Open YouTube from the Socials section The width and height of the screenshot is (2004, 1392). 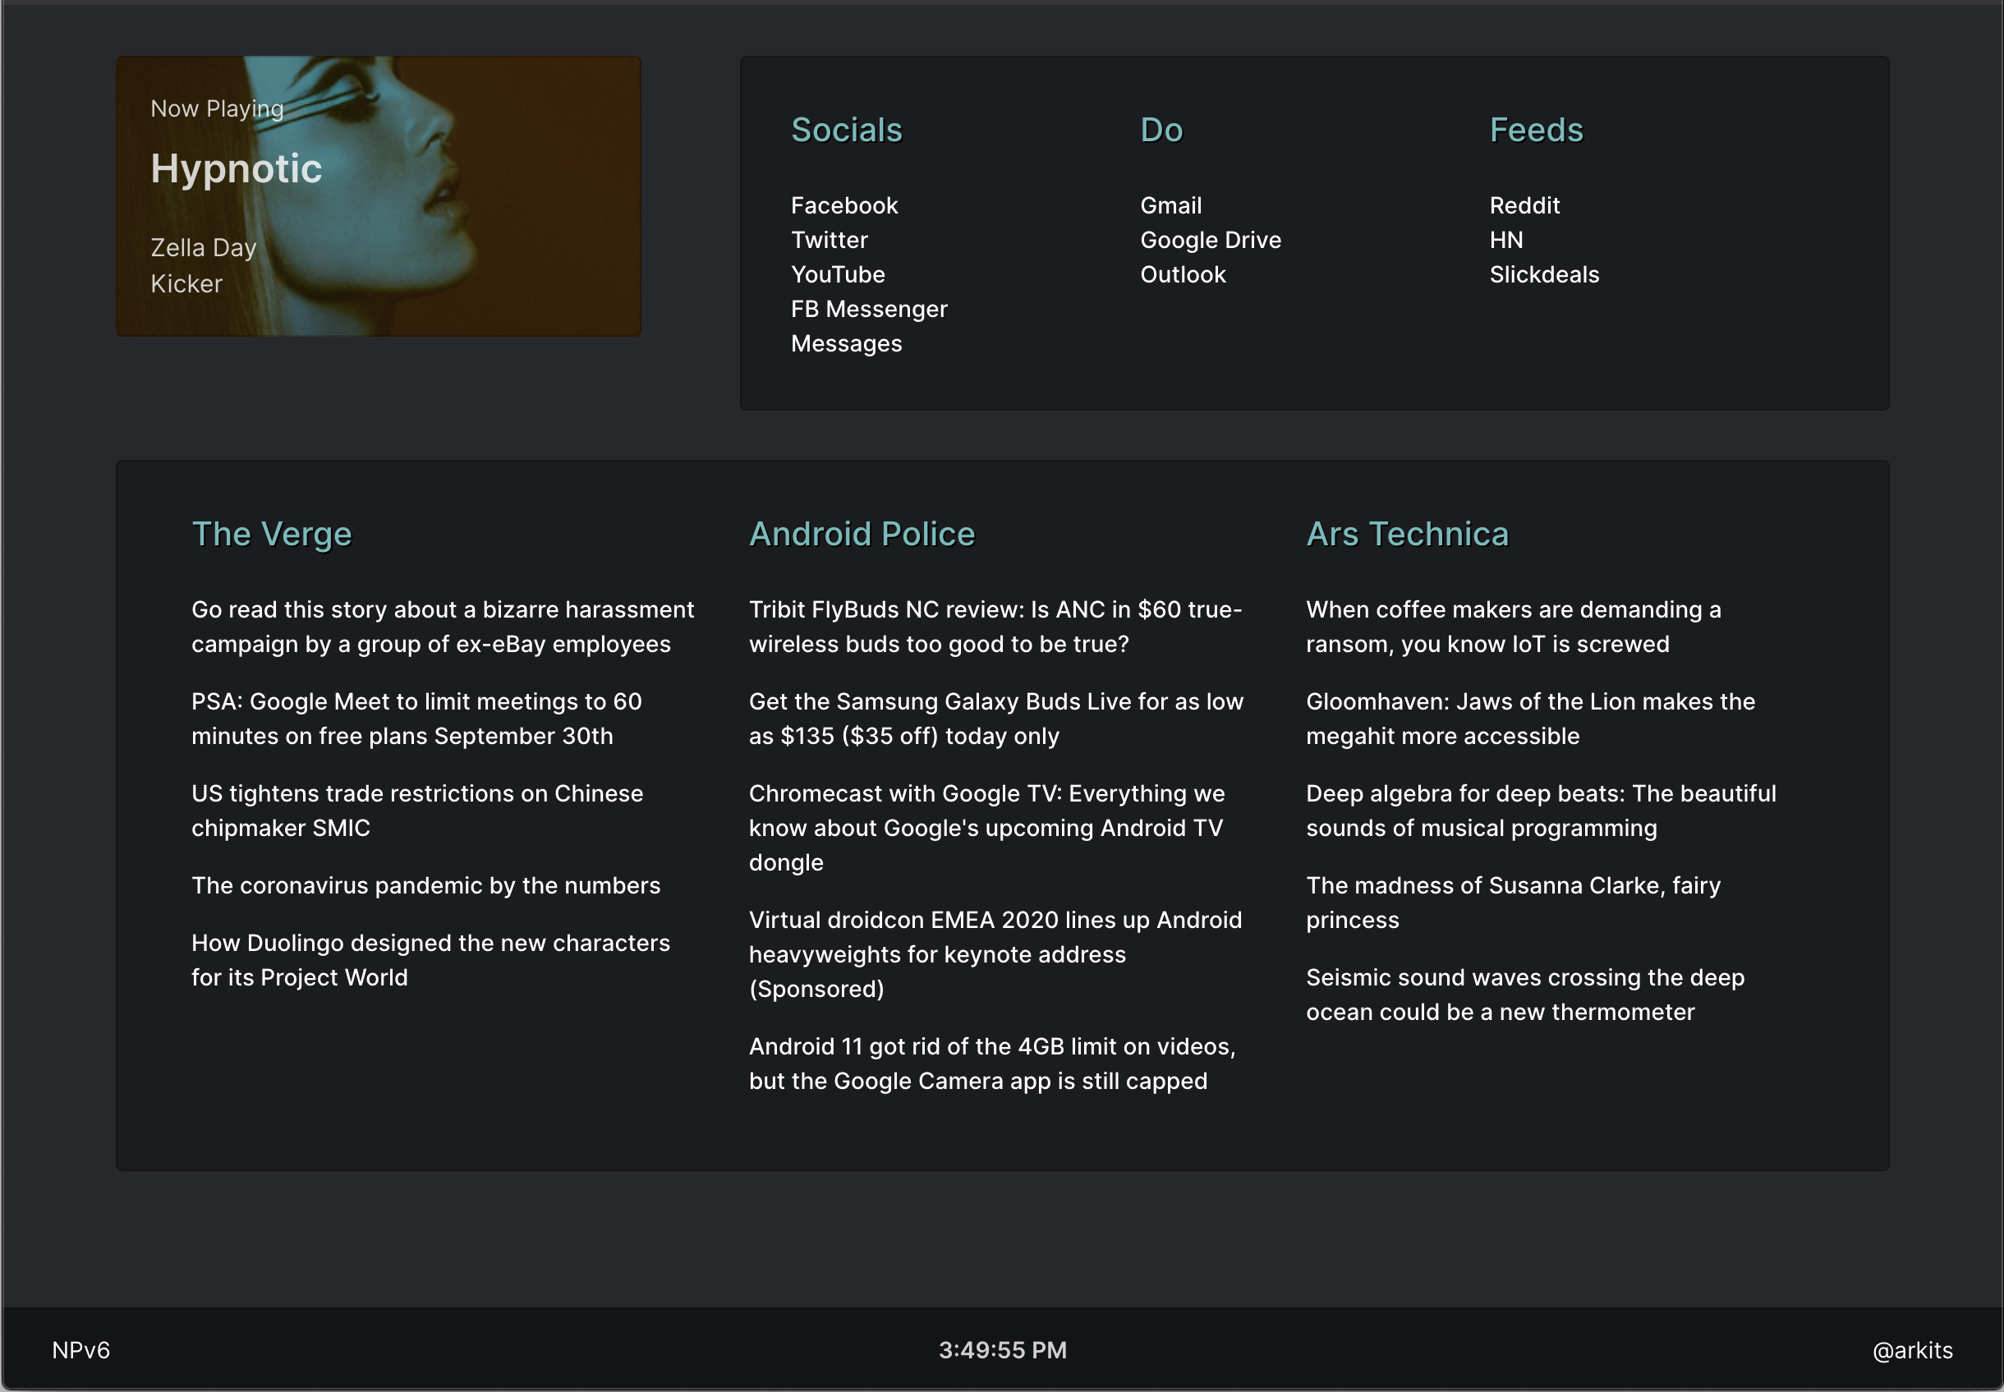pos(837,273)
